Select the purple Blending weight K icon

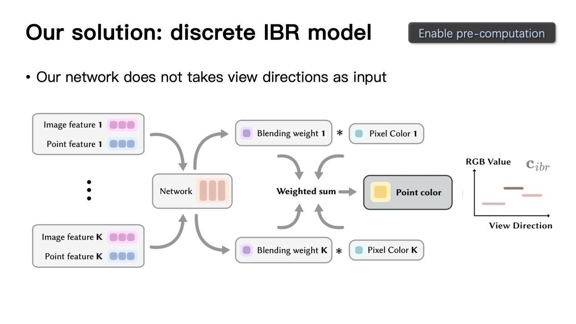(x=247, y=250)
